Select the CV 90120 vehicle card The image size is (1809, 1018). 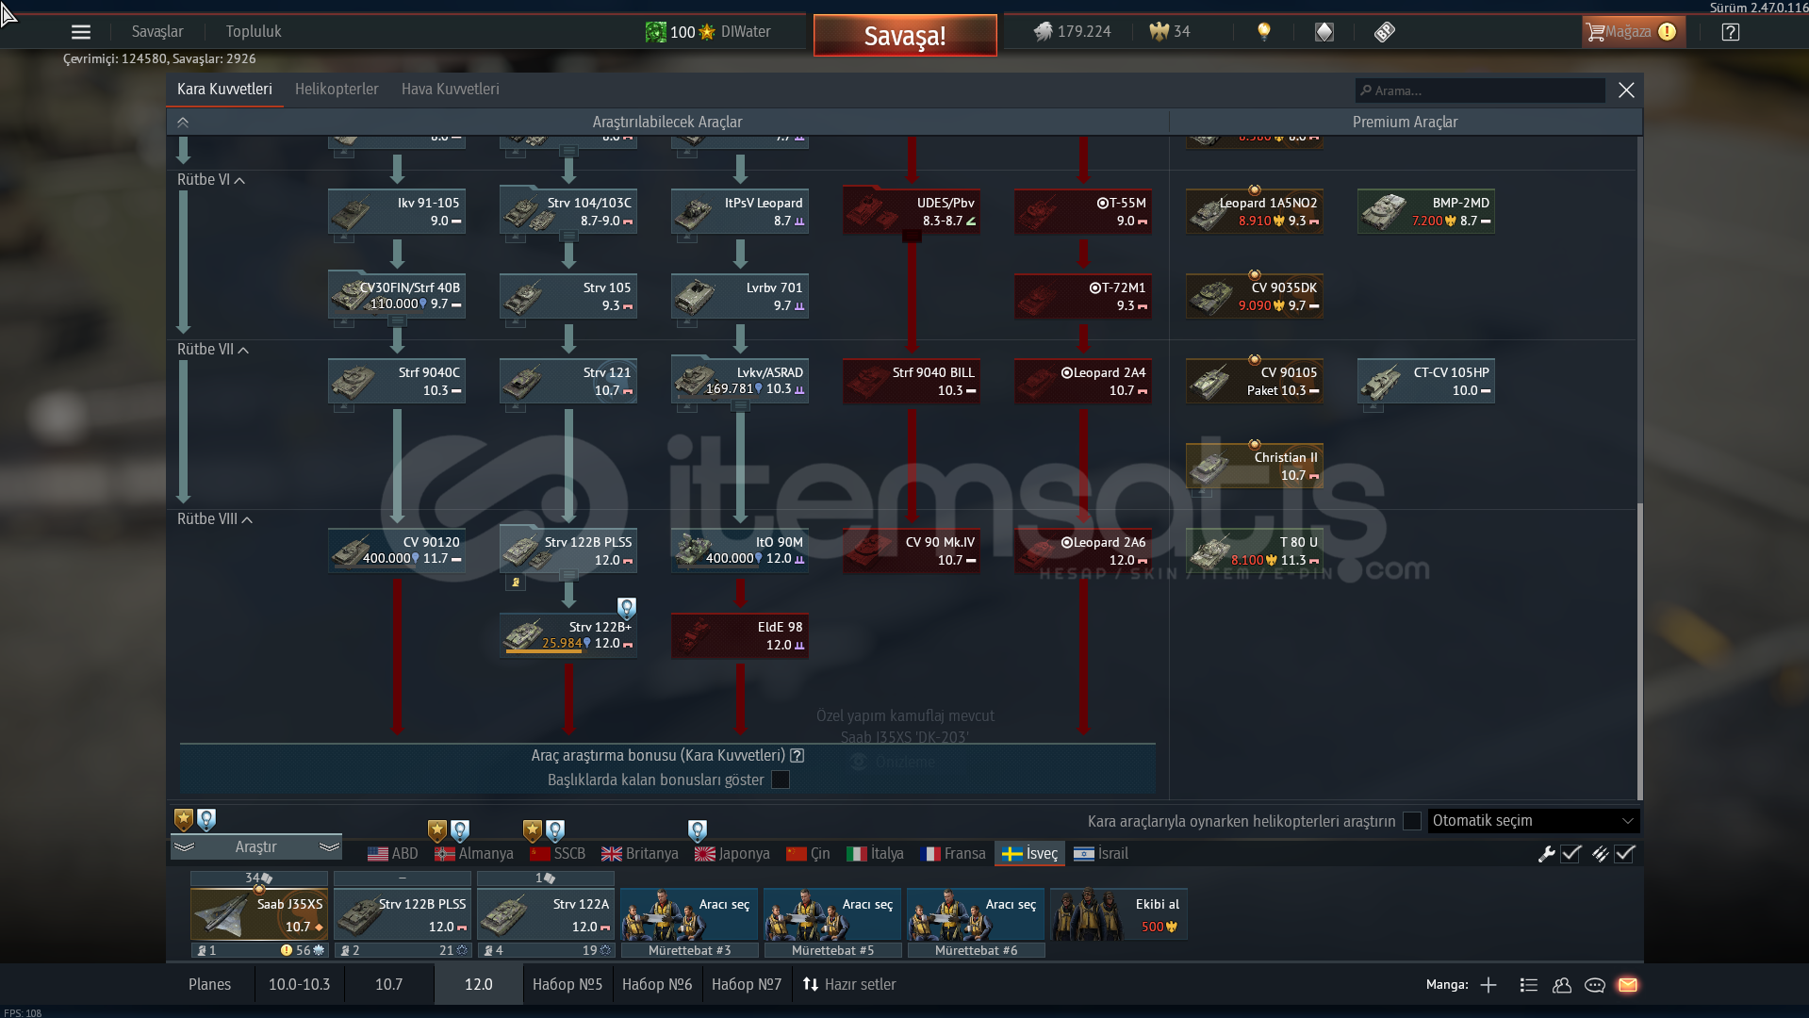click(397, 550)
